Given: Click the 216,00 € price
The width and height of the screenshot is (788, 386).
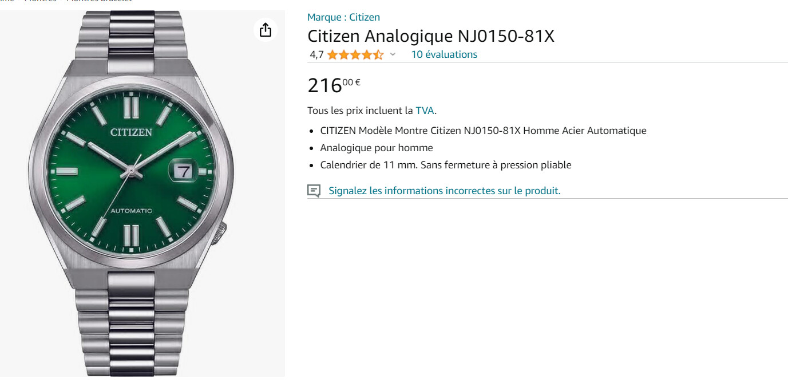Looking at the screenshot, I should coord(334,85).
